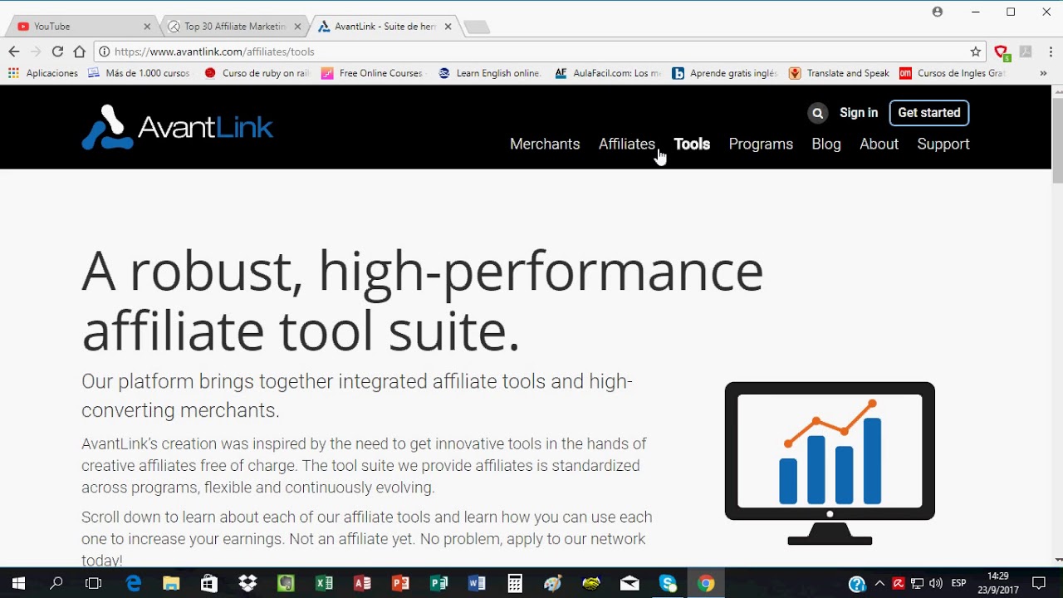Click the page vertical scrollbar thumb
Screen dimensions: 1063x598
point(1057,141)
